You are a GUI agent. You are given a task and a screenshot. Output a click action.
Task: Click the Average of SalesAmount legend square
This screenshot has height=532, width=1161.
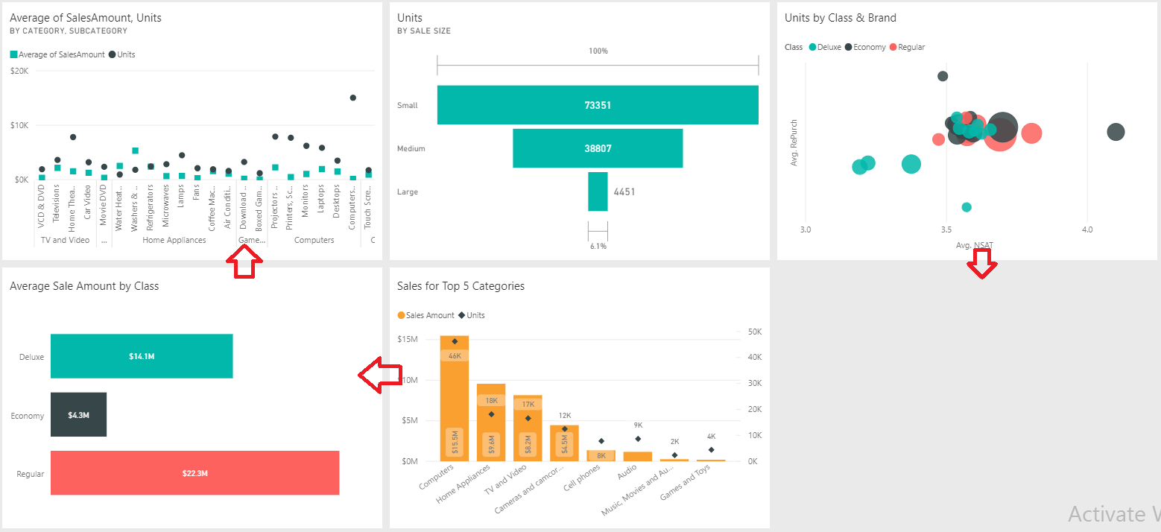point(13,54)
